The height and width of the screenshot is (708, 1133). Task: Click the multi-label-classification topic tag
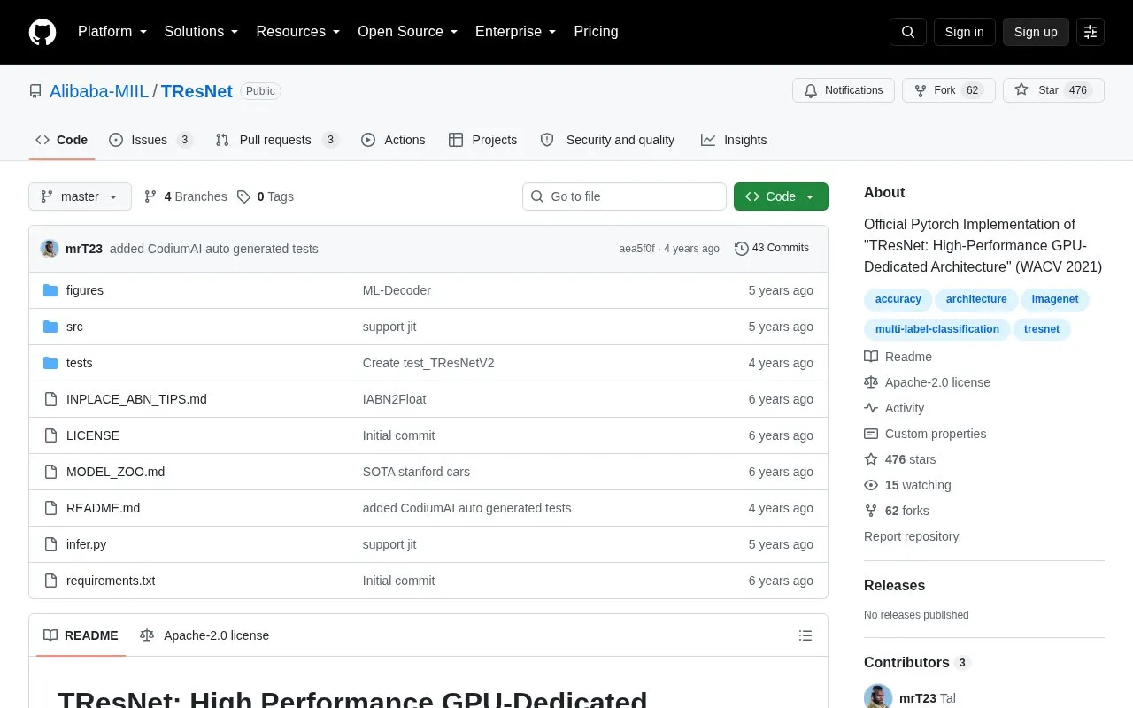(937, 329)
